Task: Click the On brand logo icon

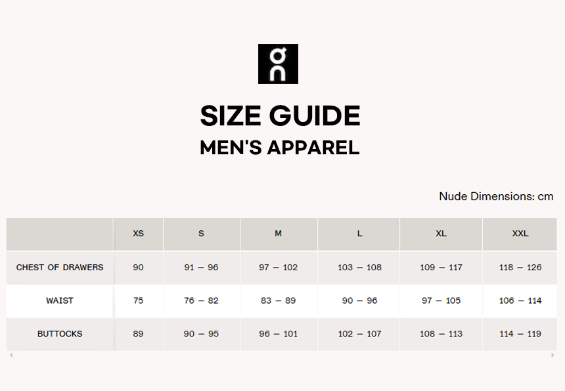Action: pyautogui.click(x=278, y=64)
